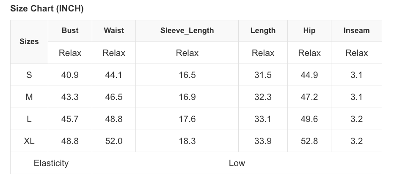Screen dimensions: 397x183
Task: Click the 52.0 waist value for XL
Action: [x=114, y=141]
